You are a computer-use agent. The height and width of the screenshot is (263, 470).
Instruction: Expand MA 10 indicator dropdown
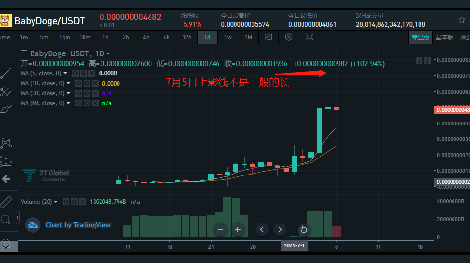pos(68,83)
